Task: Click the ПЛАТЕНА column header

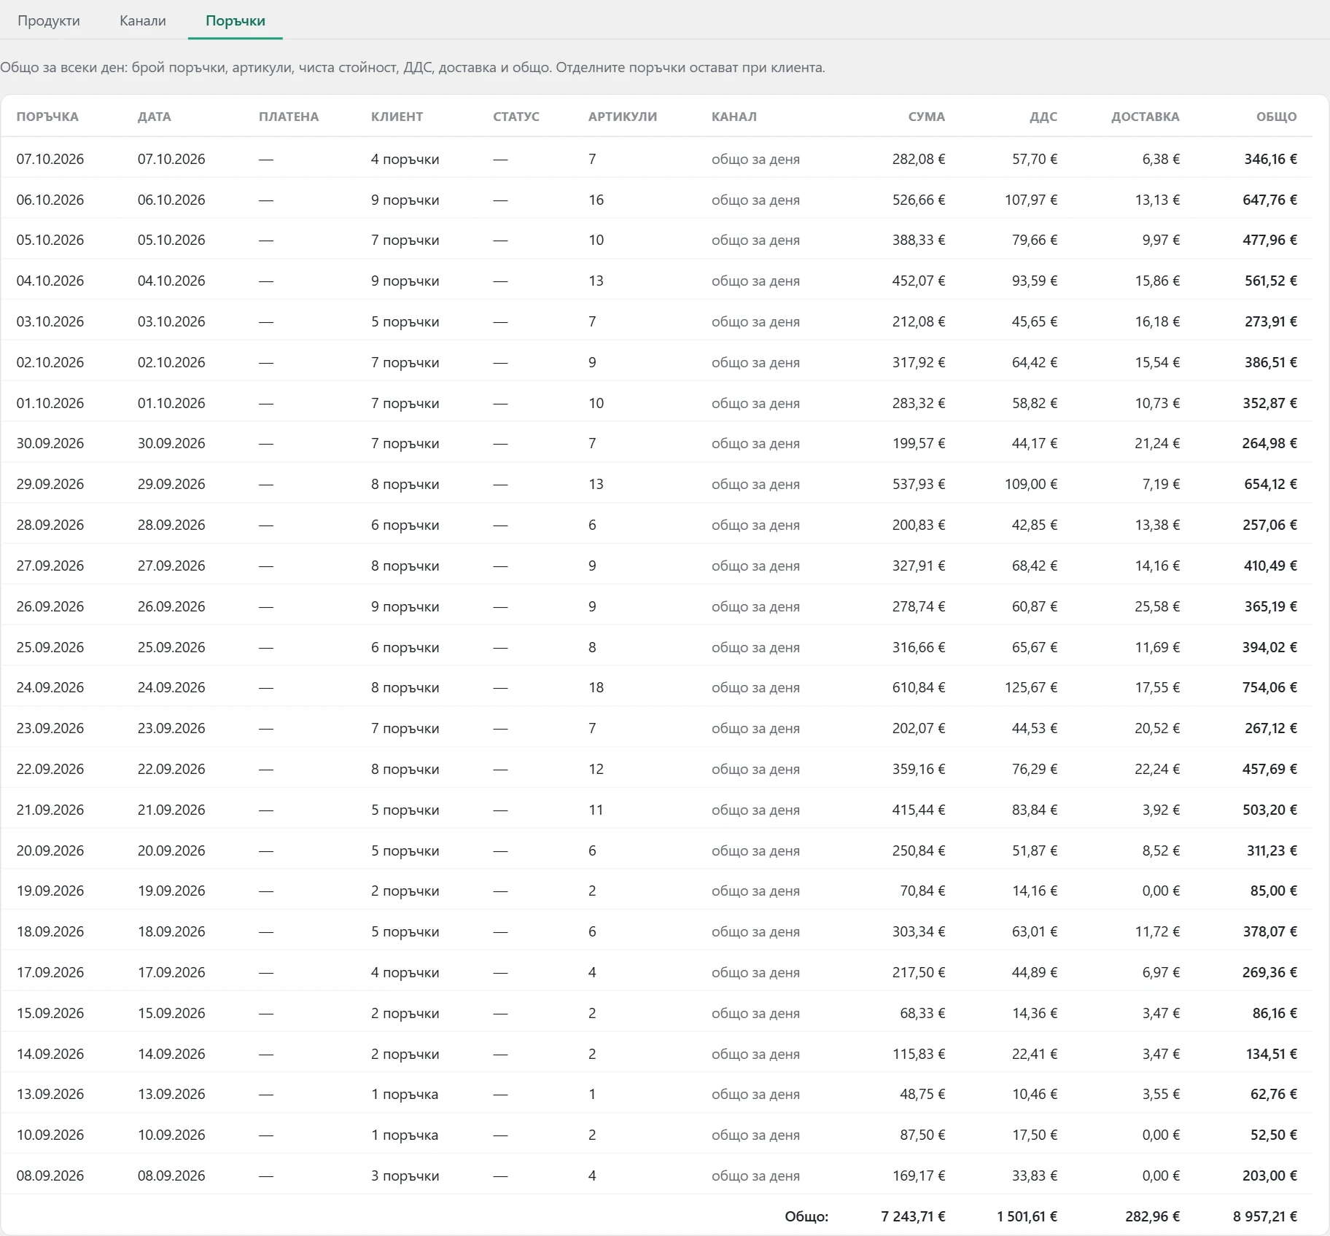Action: pyautogui.click(x=289, y=117)
